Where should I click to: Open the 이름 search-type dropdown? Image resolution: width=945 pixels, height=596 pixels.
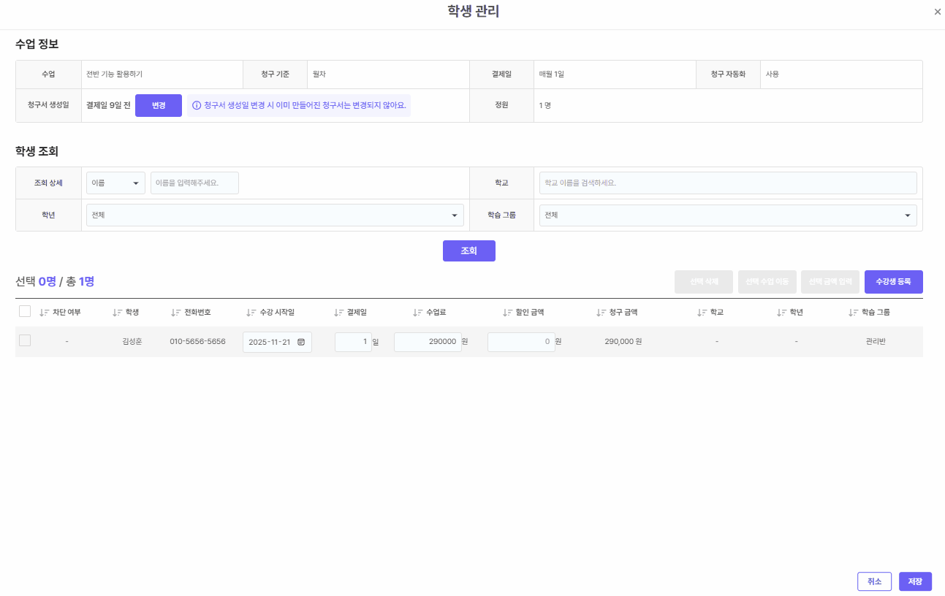pos(115,183)
